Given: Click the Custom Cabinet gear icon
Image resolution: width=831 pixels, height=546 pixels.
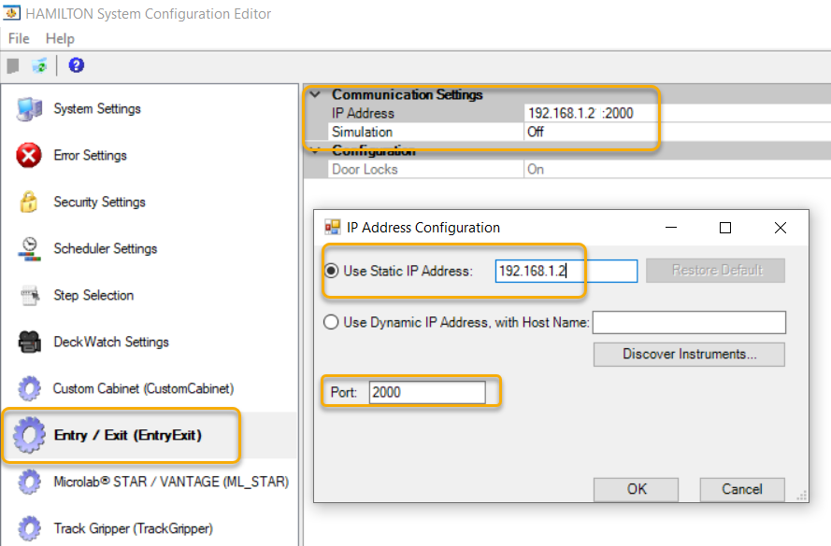Looking at the screenshot, I should pyautogui.click(x=29, y=388).
